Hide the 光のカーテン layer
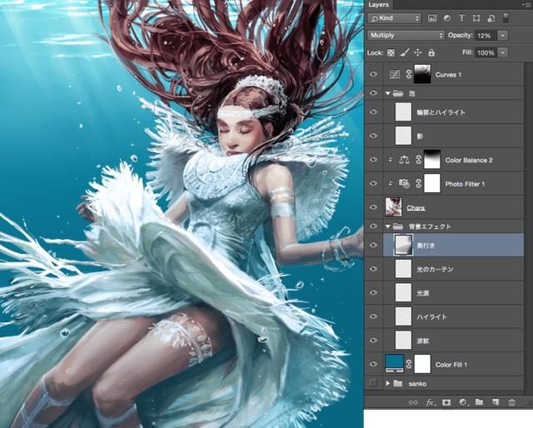The image size is (533, 428). pos(374,269)
